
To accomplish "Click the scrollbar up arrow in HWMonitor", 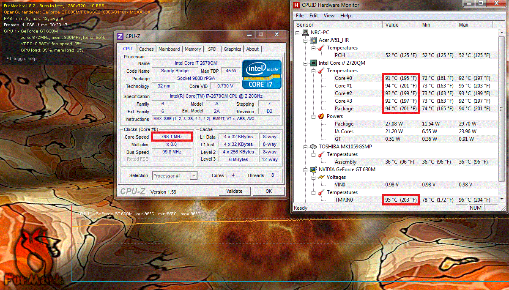I will (x=502, y=32).
